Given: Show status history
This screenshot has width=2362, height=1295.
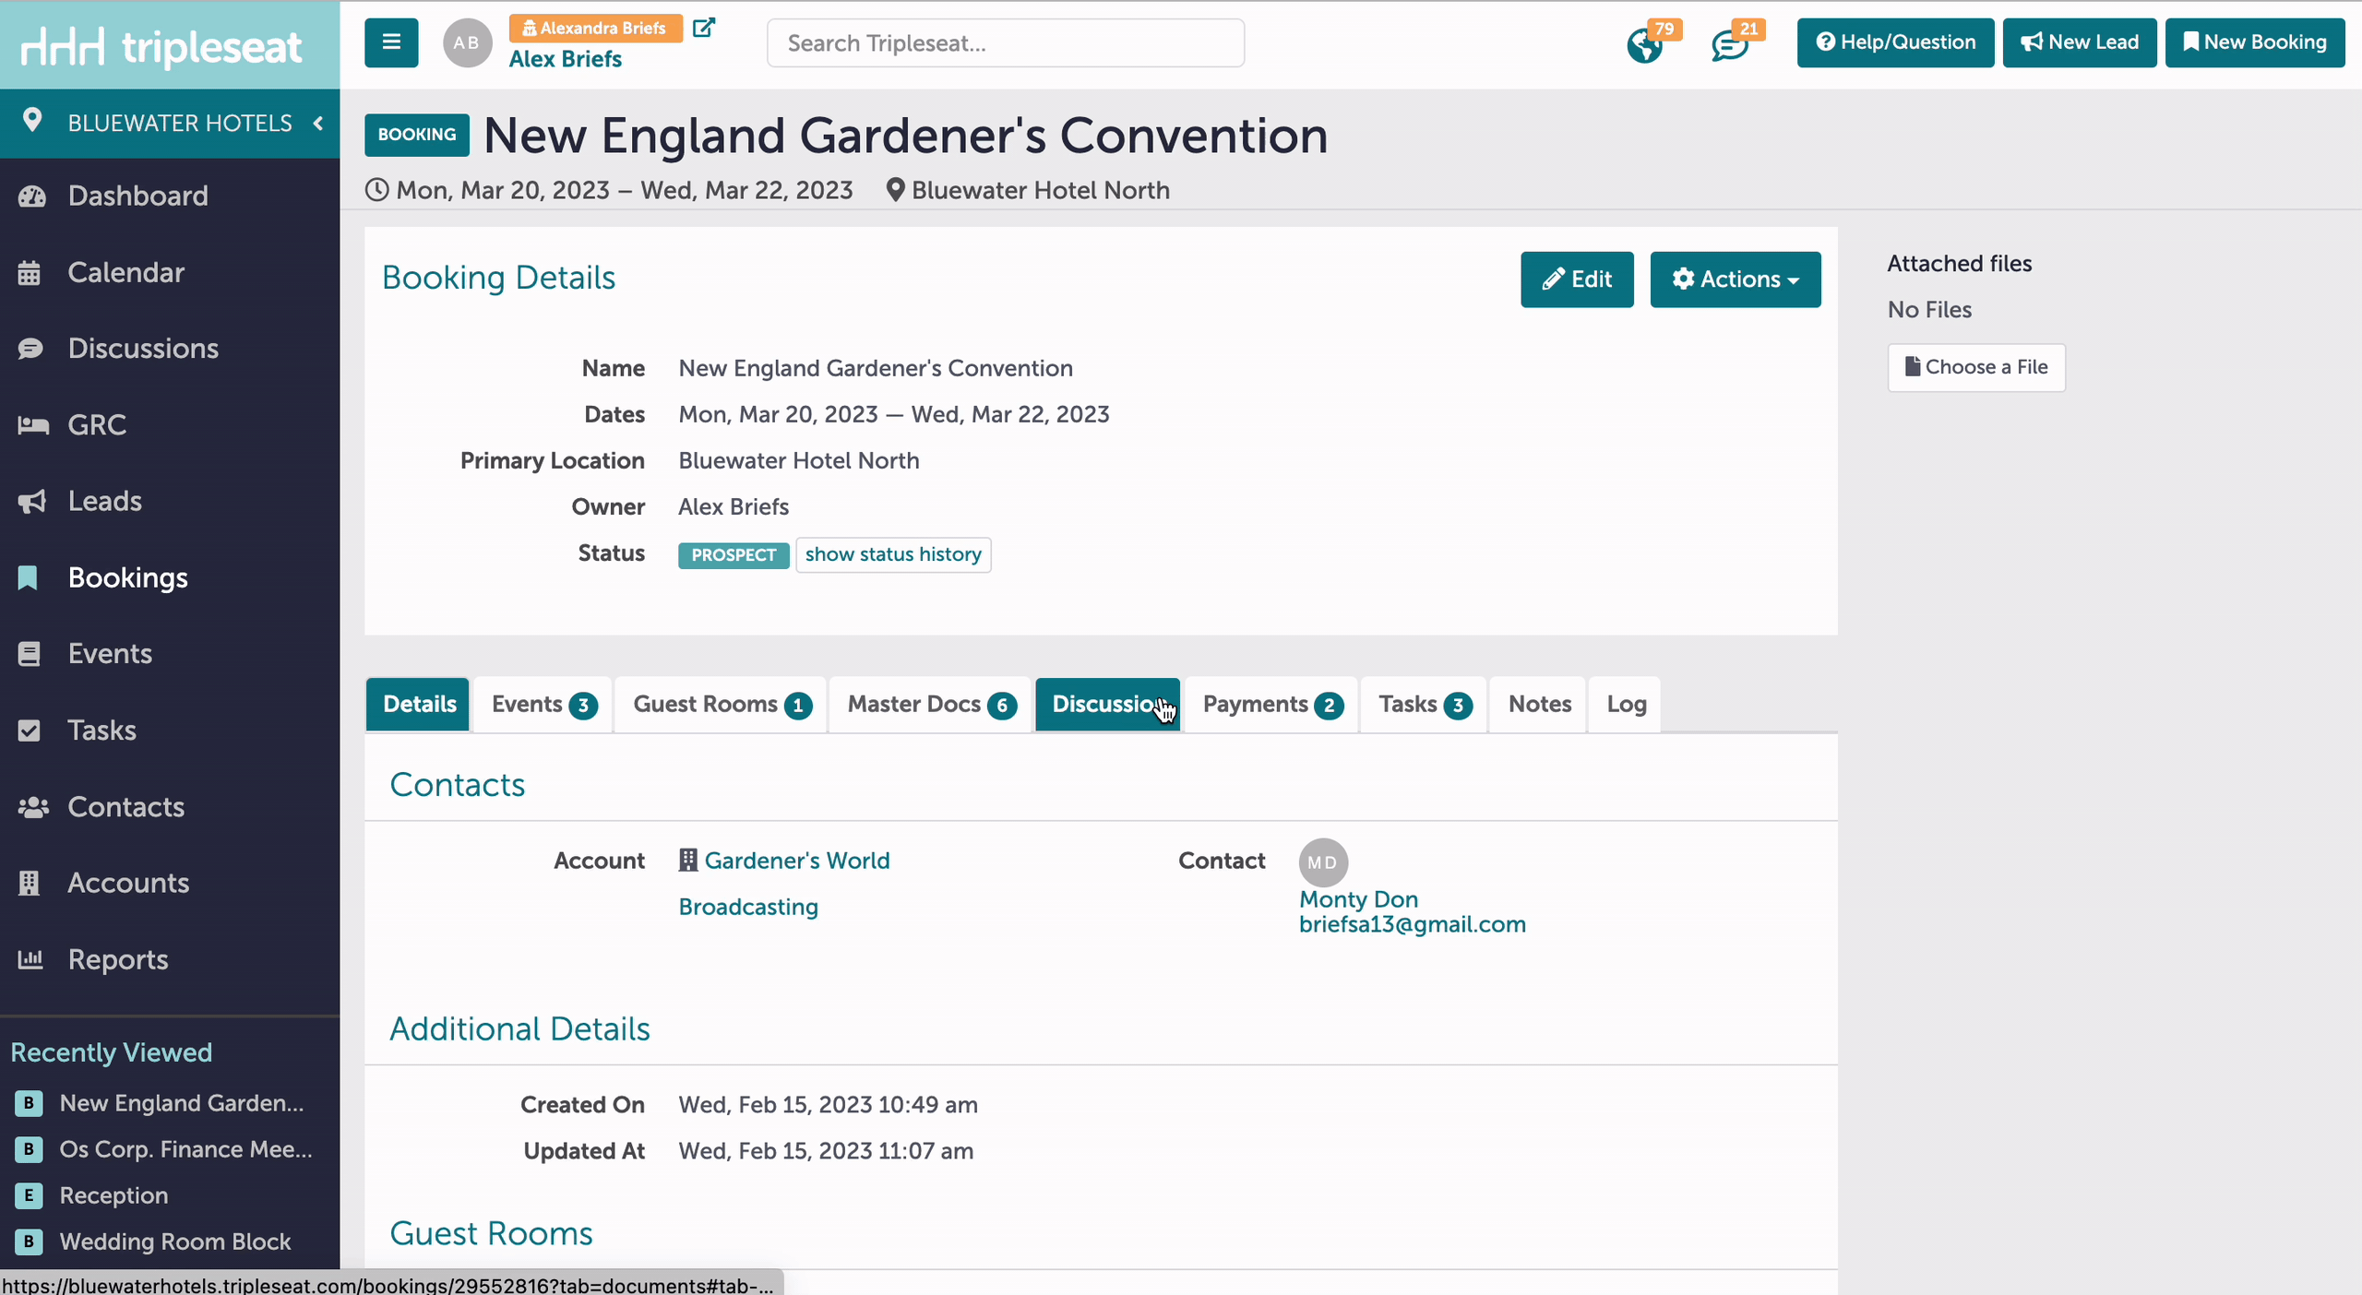Looking at the screenshot, I should point(893,554).
